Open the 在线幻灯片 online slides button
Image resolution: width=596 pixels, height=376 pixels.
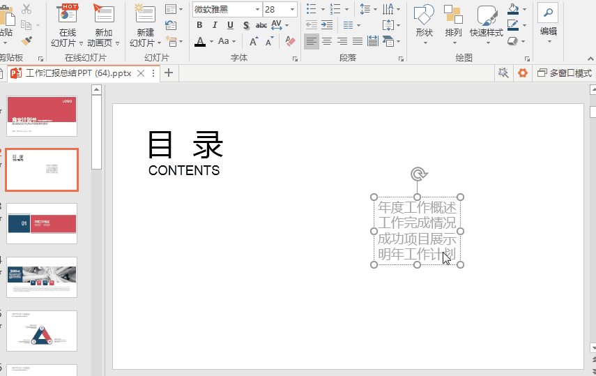[x=68, y=25]
